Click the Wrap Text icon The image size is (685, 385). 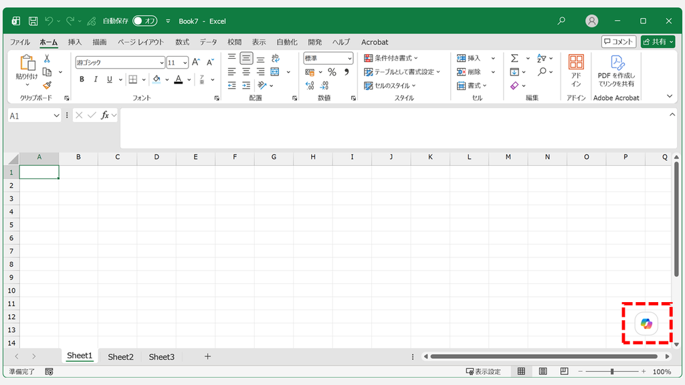tap(275, 58)
